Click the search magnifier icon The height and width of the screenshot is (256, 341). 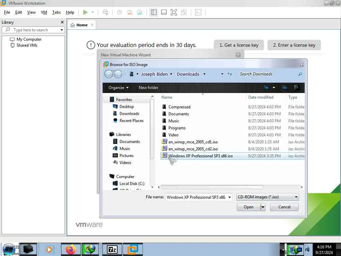[x=300, y=74]
